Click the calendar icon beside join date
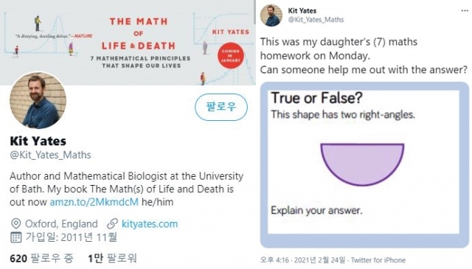The width and height of the screenshot is (472, 269). (x=16, y=237)
